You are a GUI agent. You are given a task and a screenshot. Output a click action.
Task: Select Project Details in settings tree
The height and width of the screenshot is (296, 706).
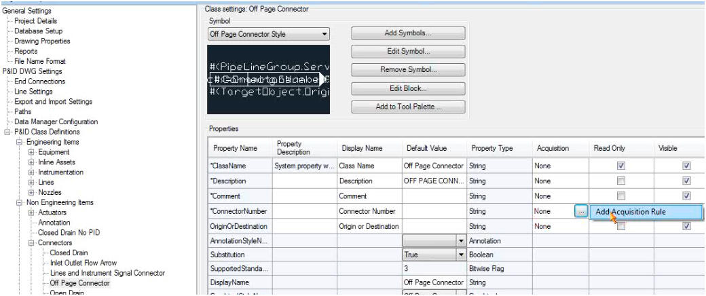pos(35,21)
